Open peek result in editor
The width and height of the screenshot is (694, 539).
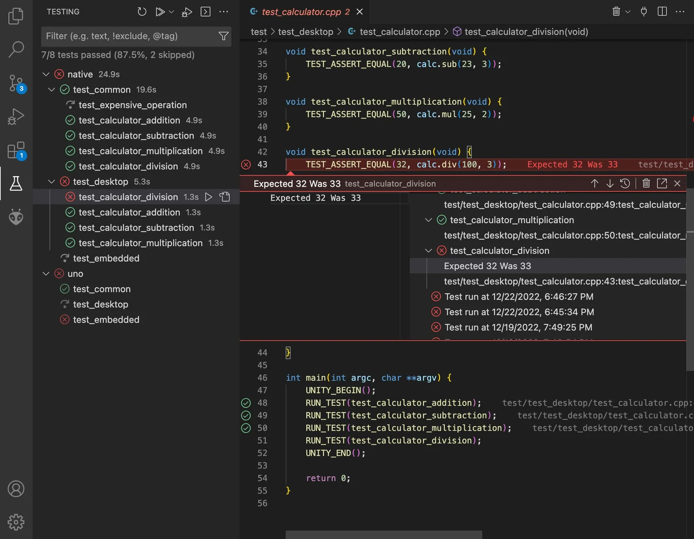[662, 184]
